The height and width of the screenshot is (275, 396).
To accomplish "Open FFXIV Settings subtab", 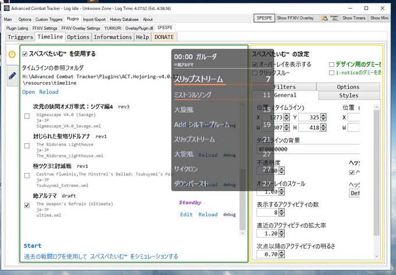I will pyautogui.click(x=45, y=28).
